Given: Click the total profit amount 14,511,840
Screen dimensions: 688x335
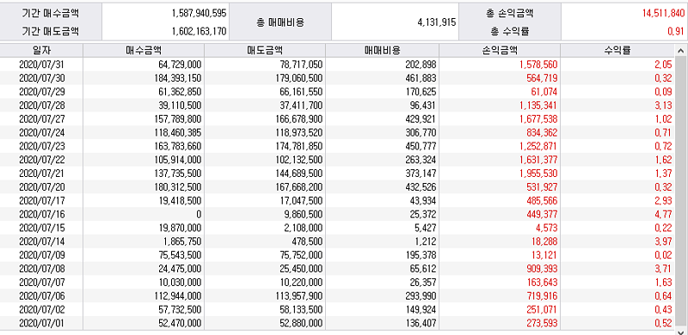Looking at the screenshot, I should click(x=663, y=13).
